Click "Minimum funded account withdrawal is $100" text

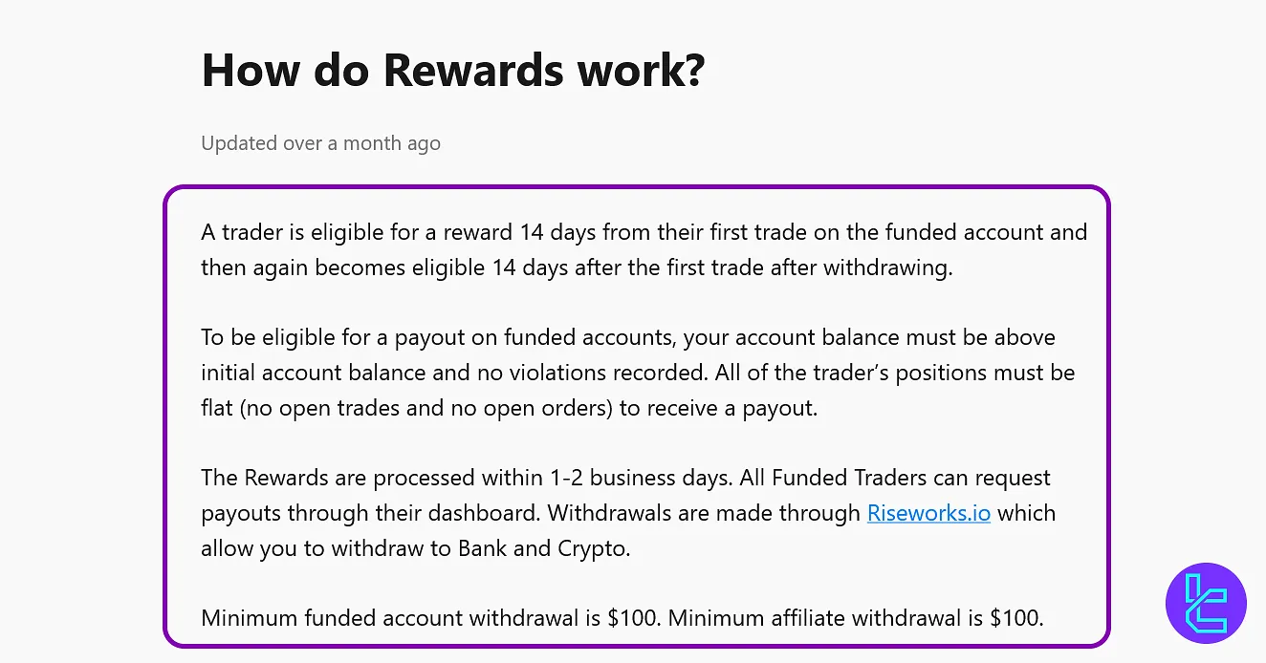pyautogui.click(x=429, y=618)
